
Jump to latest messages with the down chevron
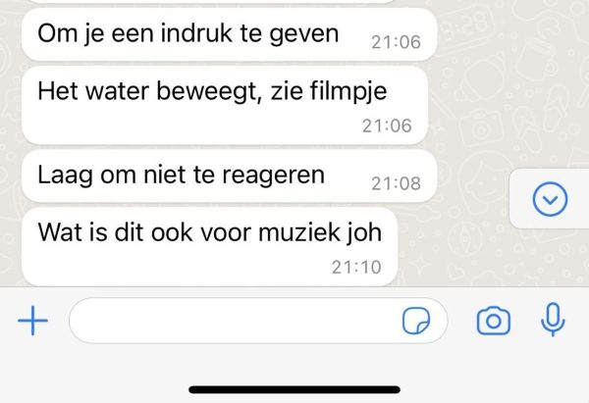[x=550, y=199]
